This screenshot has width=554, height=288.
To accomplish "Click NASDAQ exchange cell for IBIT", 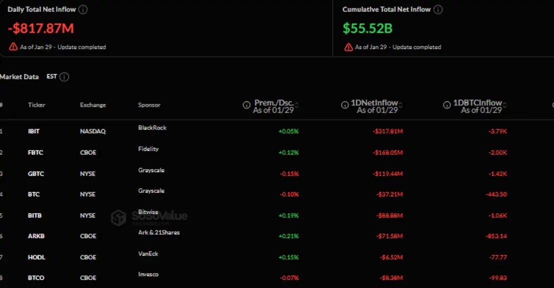I will point(93,131).
